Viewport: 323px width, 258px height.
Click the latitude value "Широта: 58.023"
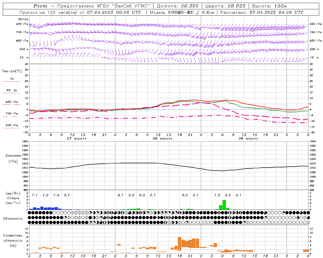coord(225,6)
